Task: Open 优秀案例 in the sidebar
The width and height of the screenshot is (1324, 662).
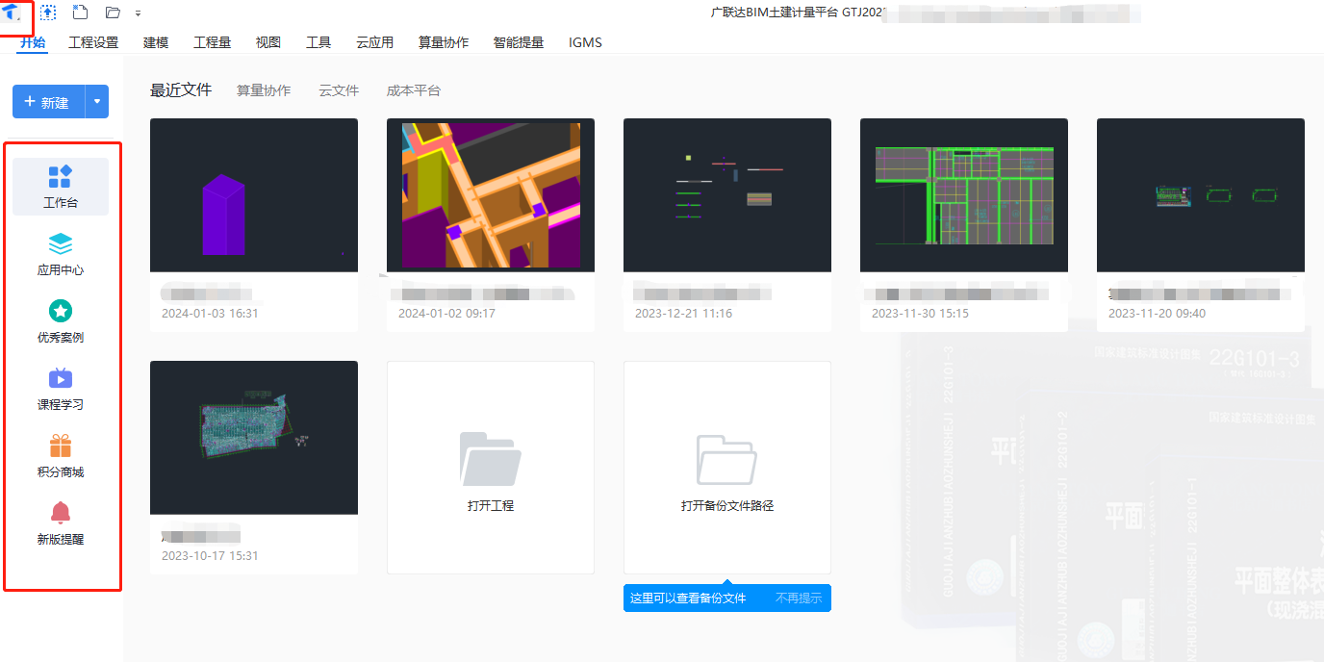Action: click(61, 321)
